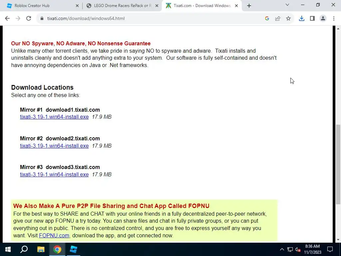Screen dimensions: 341x256
Task: Open Windows taskbar search
Action: [24, 249]
